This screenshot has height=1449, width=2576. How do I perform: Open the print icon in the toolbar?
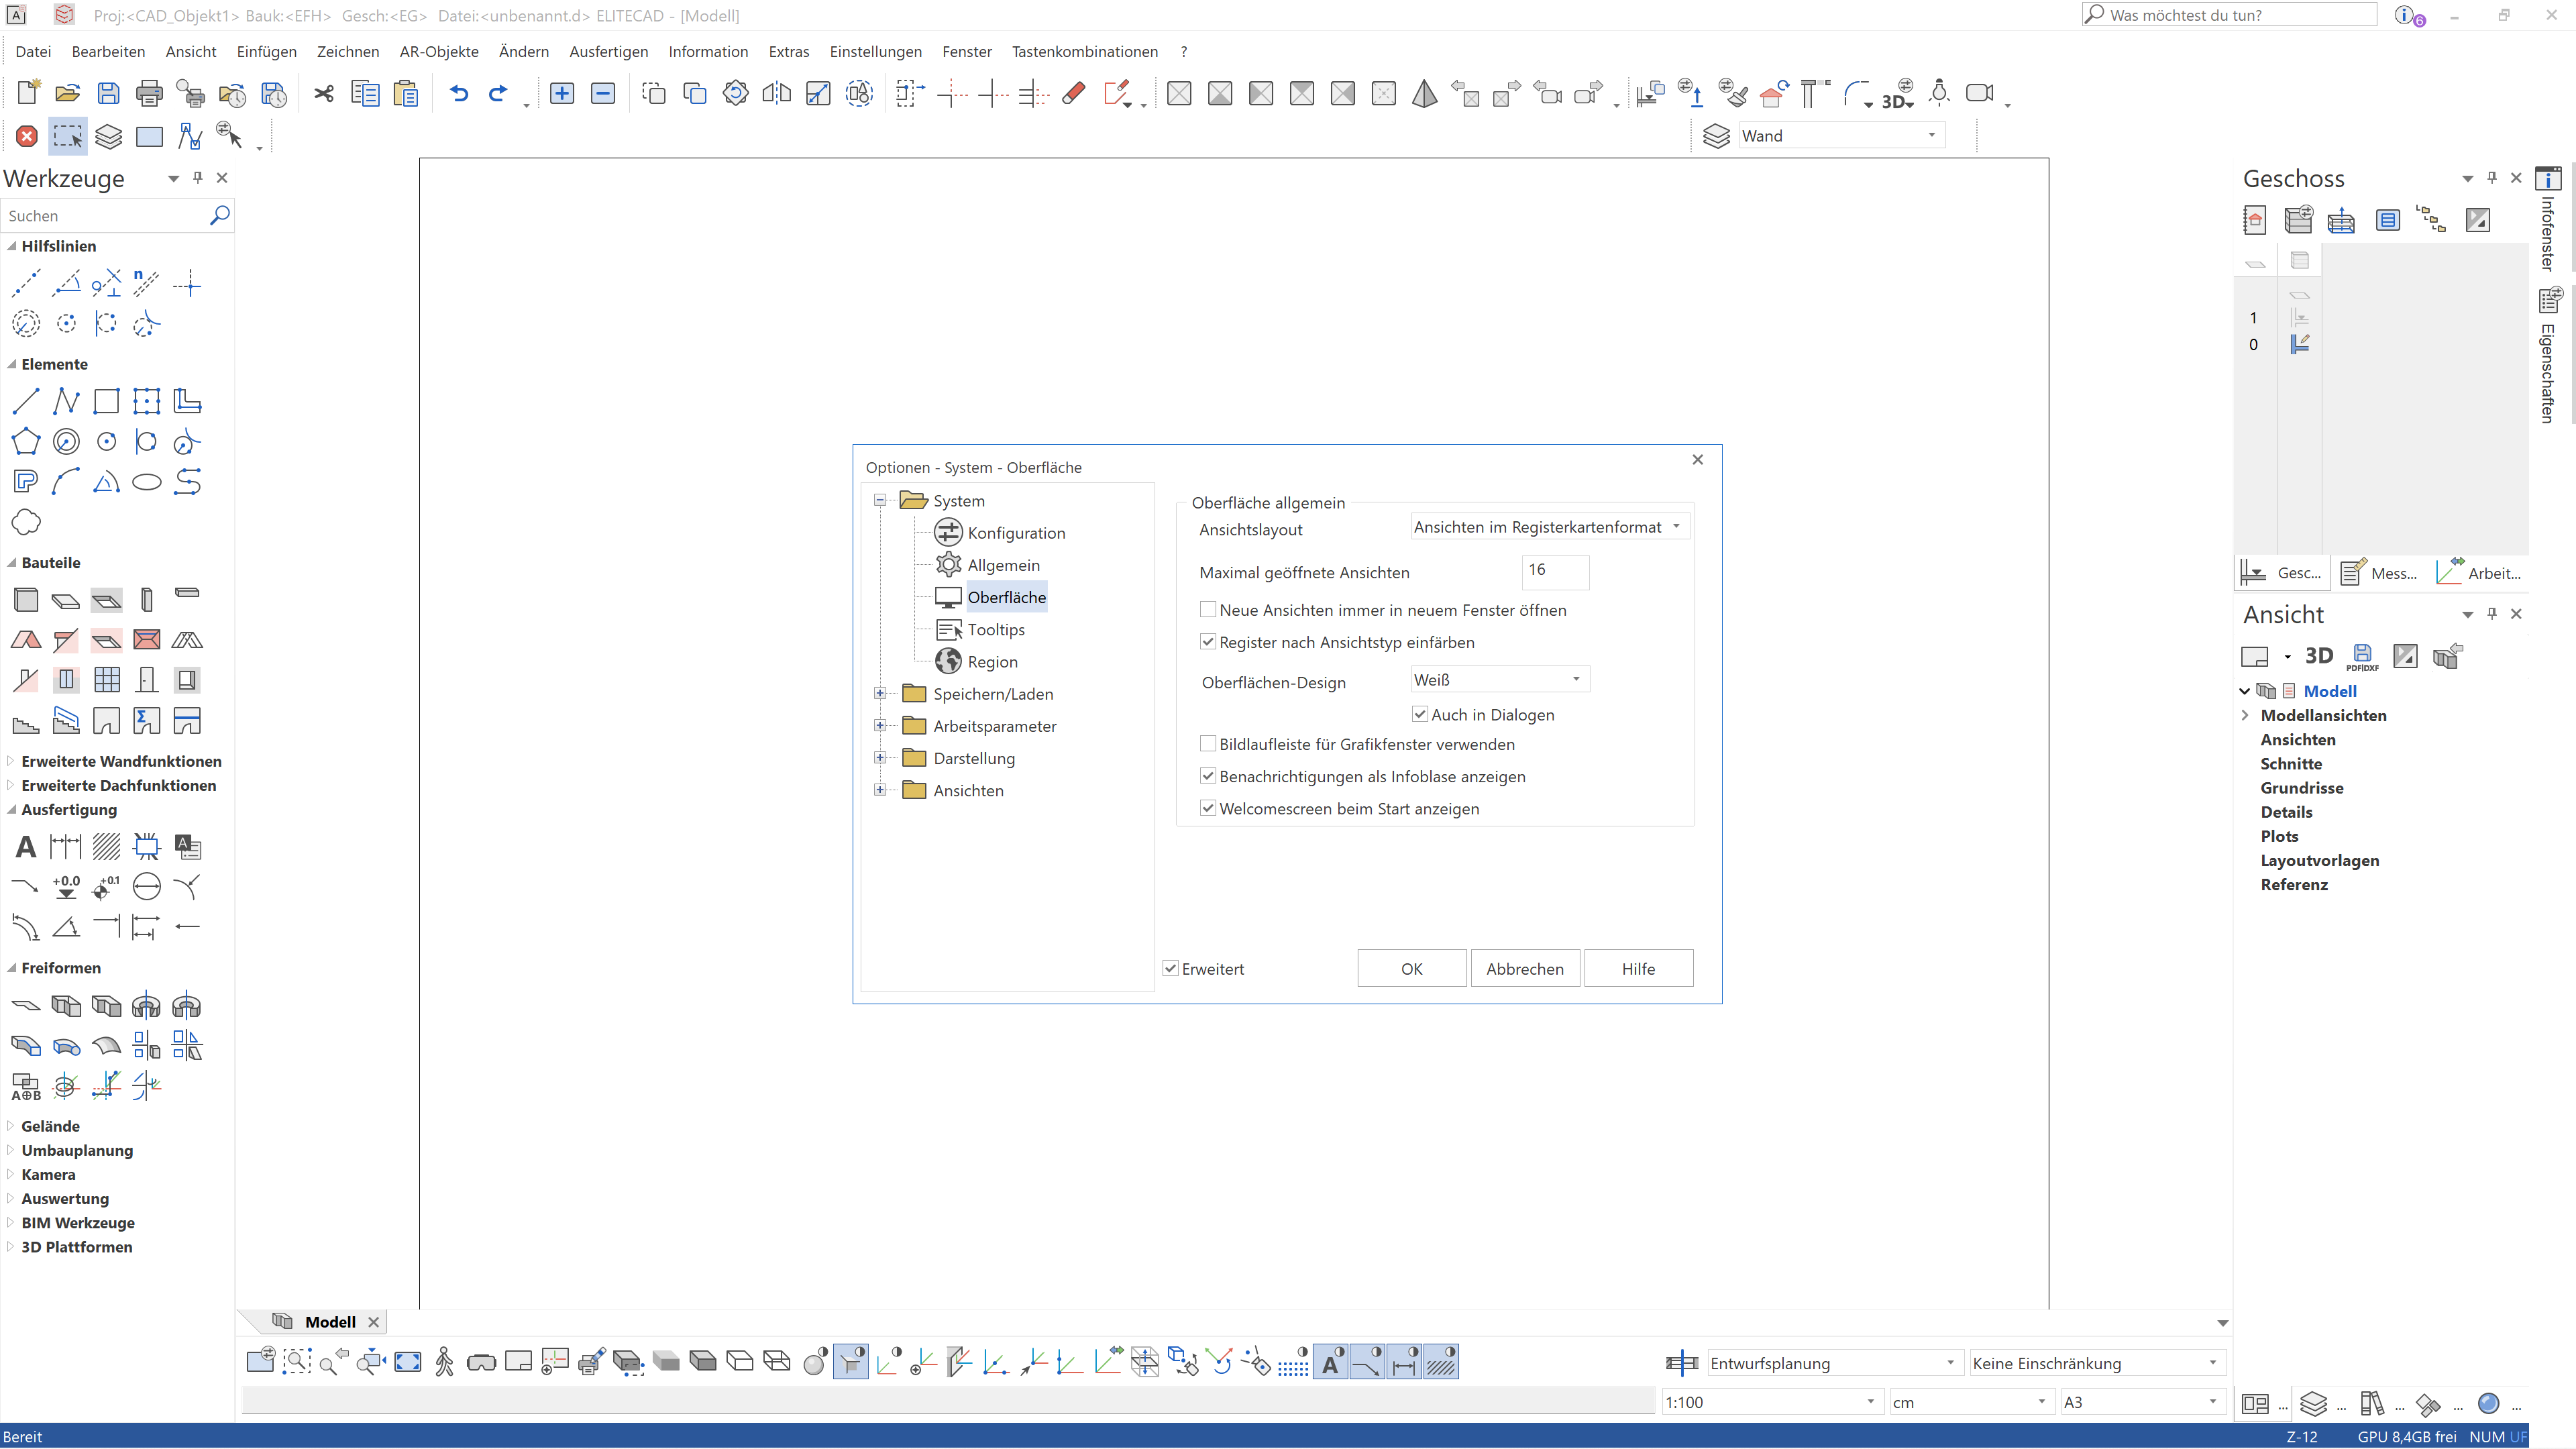coord(149,93)
